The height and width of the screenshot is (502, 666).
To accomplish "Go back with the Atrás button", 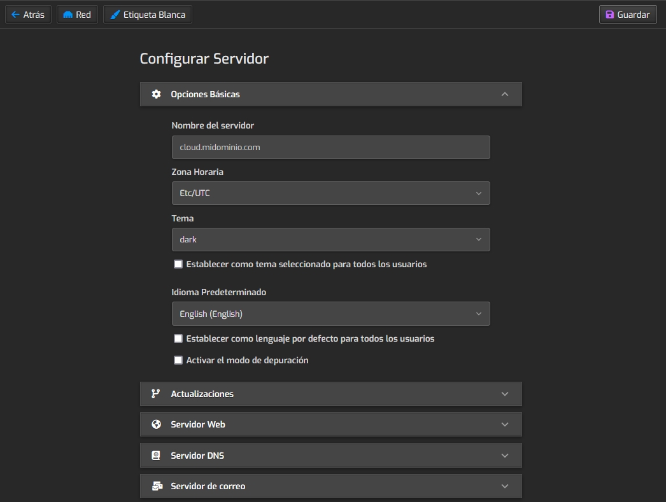I will pyautogui.click(x=28, y=15).
